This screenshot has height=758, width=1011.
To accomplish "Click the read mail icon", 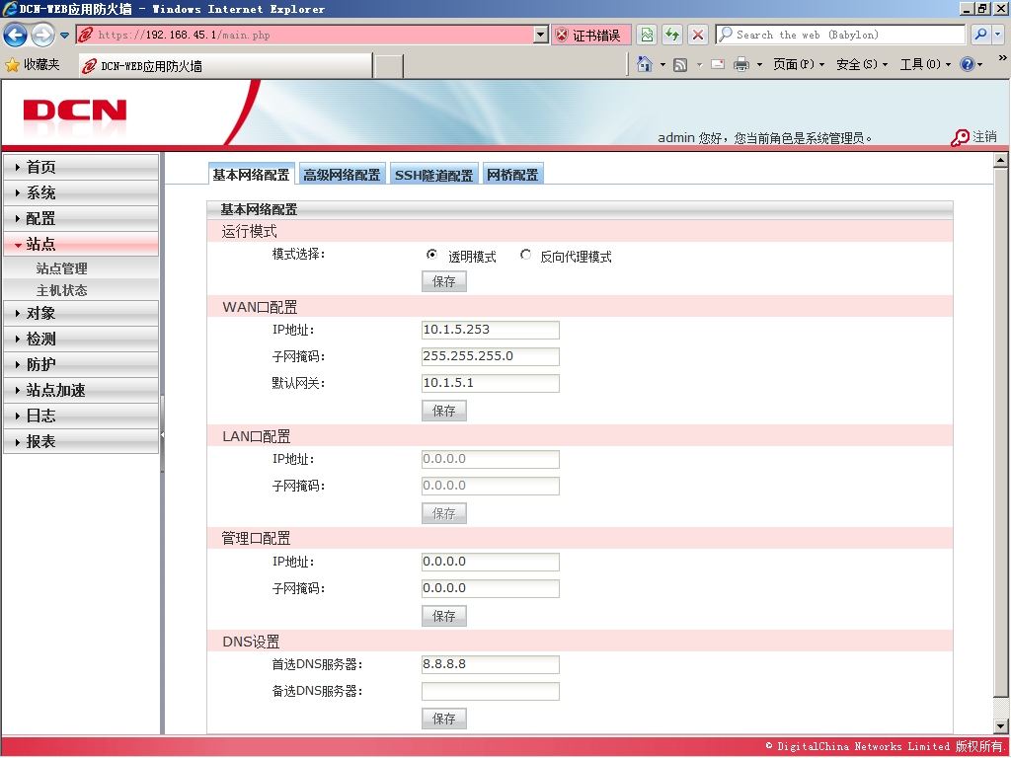I will 718,64.
